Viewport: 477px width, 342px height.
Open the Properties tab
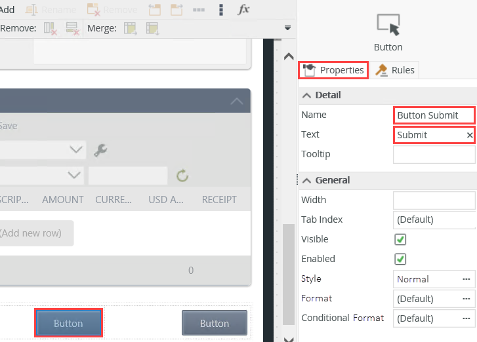(x=333, y=70)
